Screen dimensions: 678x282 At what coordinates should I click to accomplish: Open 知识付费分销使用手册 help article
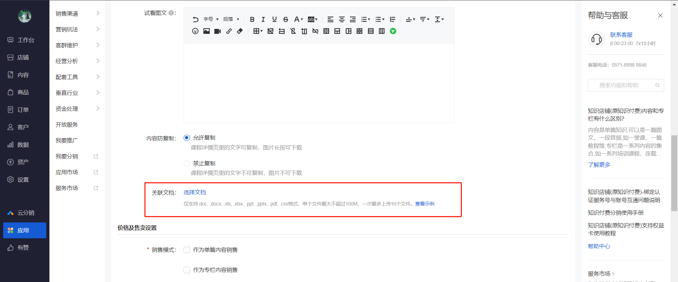(615, 213)
